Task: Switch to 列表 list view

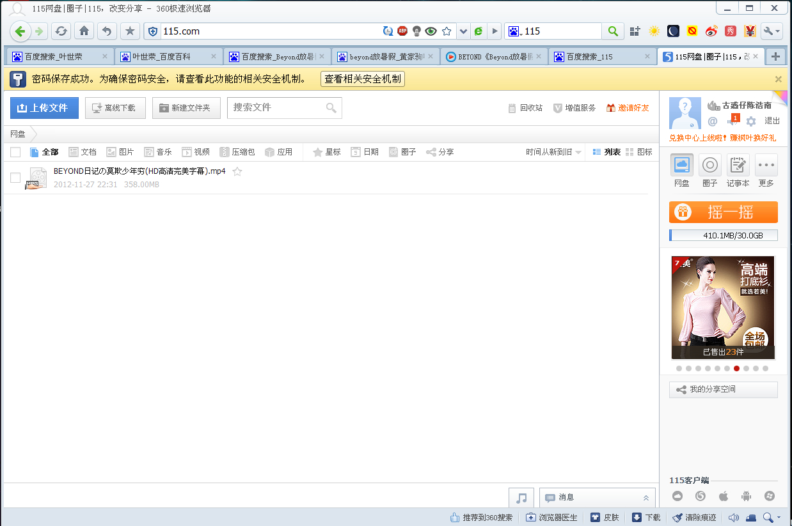Action: (x=606, y=152)
